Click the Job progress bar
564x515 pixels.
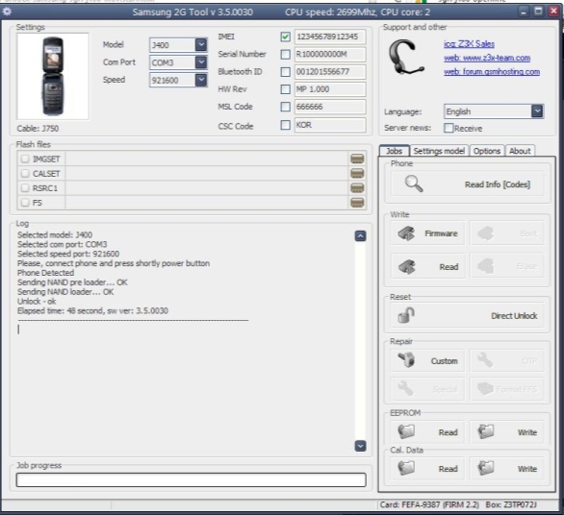tap(191, 479)
